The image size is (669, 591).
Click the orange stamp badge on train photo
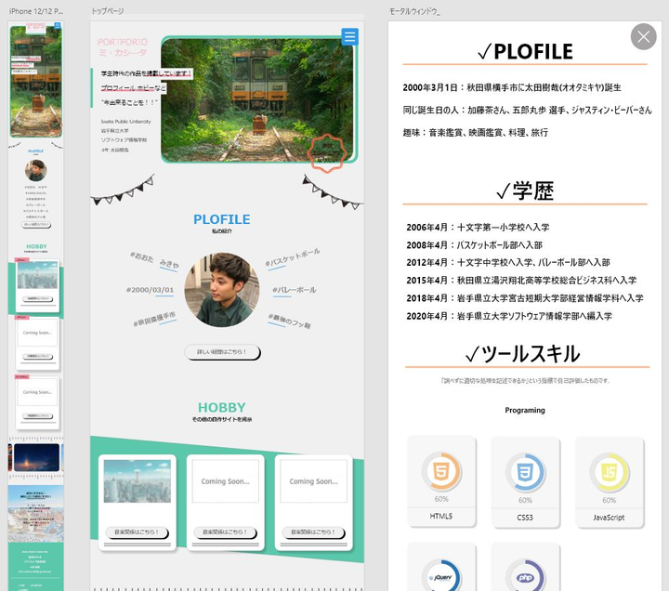[327, 153]
